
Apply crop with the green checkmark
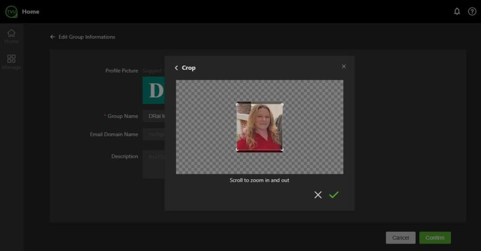point(334,195)
